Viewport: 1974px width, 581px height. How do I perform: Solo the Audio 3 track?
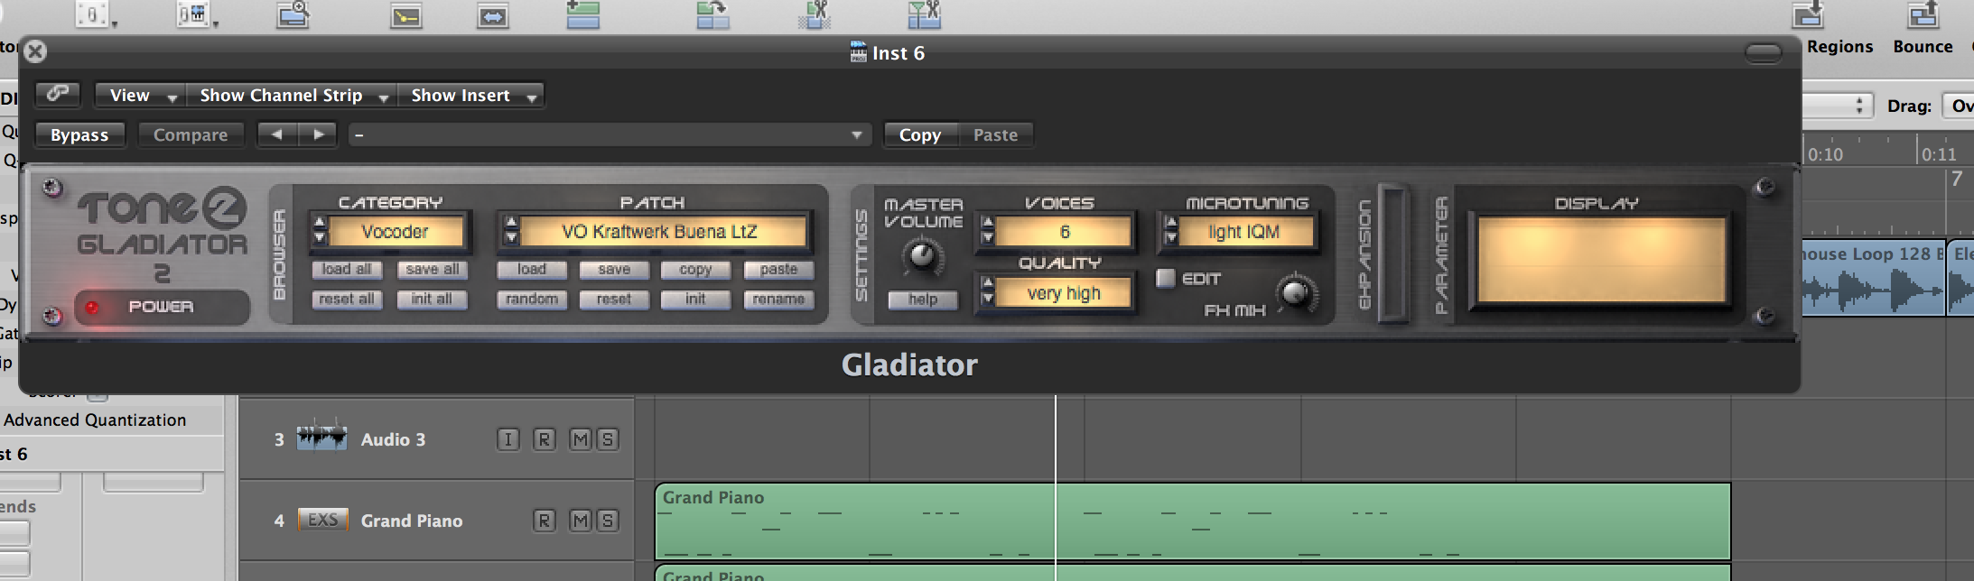[608, 439]
